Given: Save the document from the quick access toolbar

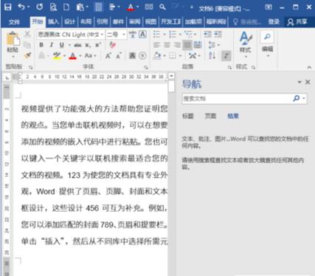Looking at the screenshot, I should [8, 7].
